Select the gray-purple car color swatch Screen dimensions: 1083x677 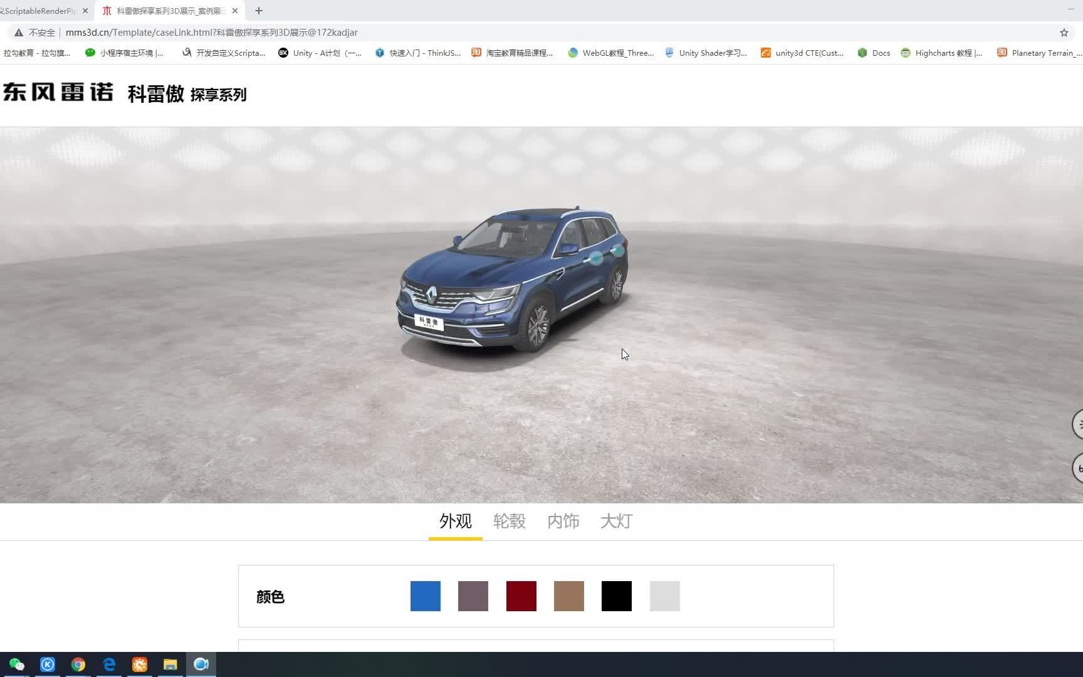(473, 596)
